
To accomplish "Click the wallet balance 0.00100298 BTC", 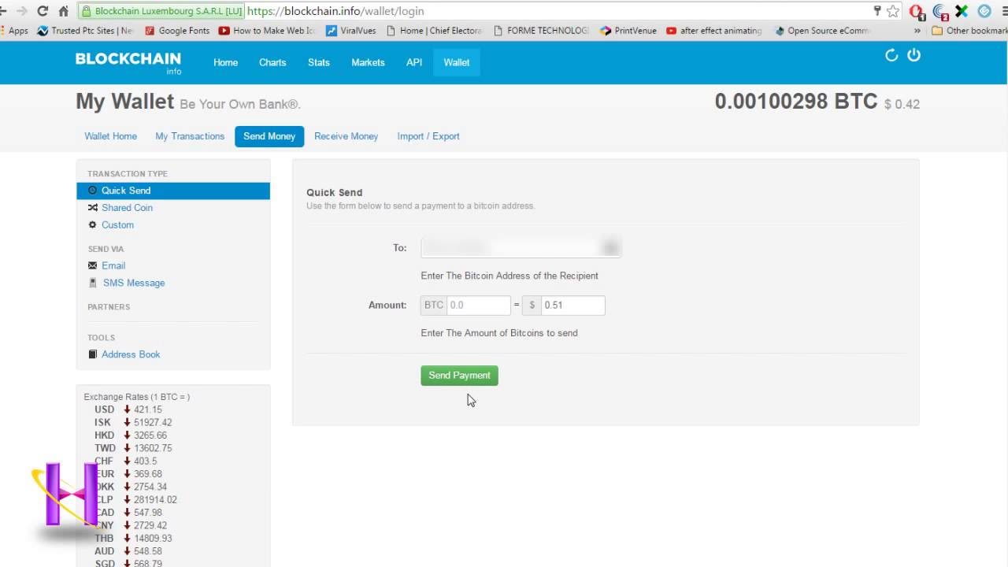I will (795, 102).
